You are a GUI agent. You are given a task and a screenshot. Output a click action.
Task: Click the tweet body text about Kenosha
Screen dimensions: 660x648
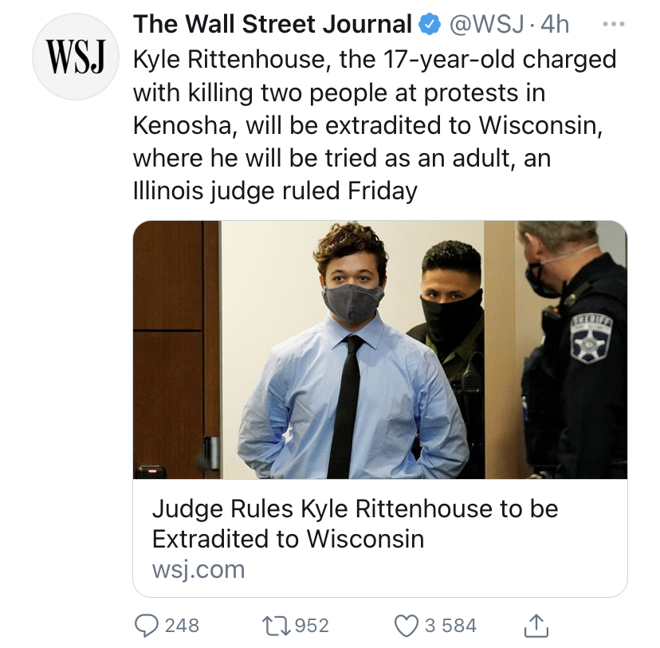pos(375,125)
